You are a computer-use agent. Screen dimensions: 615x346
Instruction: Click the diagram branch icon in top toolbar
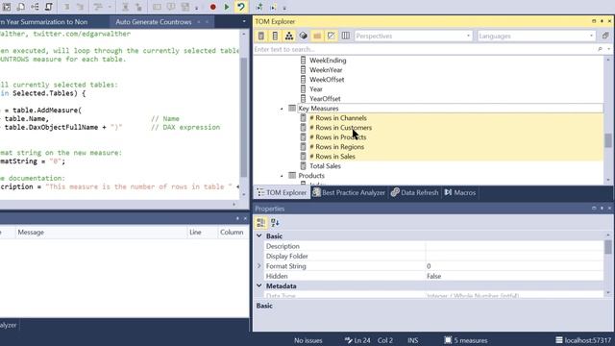tap(35, 7)
